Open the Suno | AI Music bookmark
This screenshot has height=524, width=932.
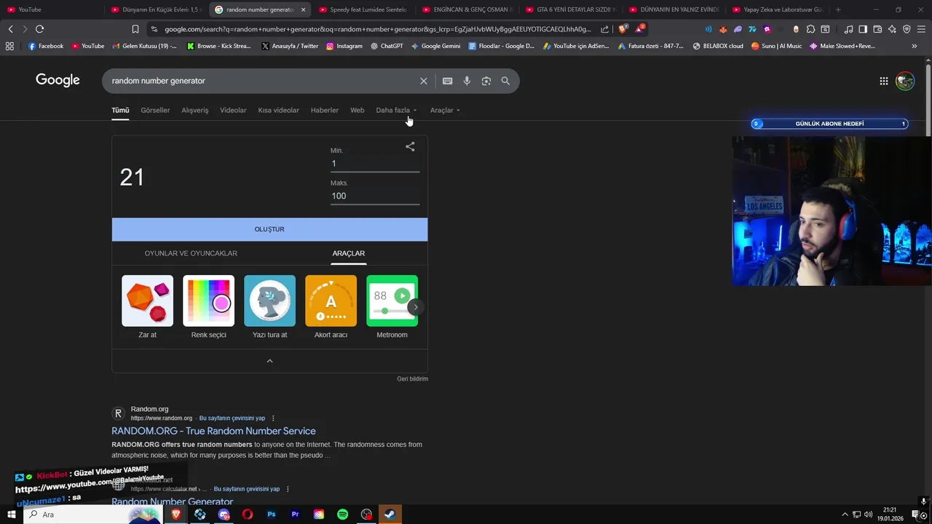pyautogui.click(x=776, y=46)
